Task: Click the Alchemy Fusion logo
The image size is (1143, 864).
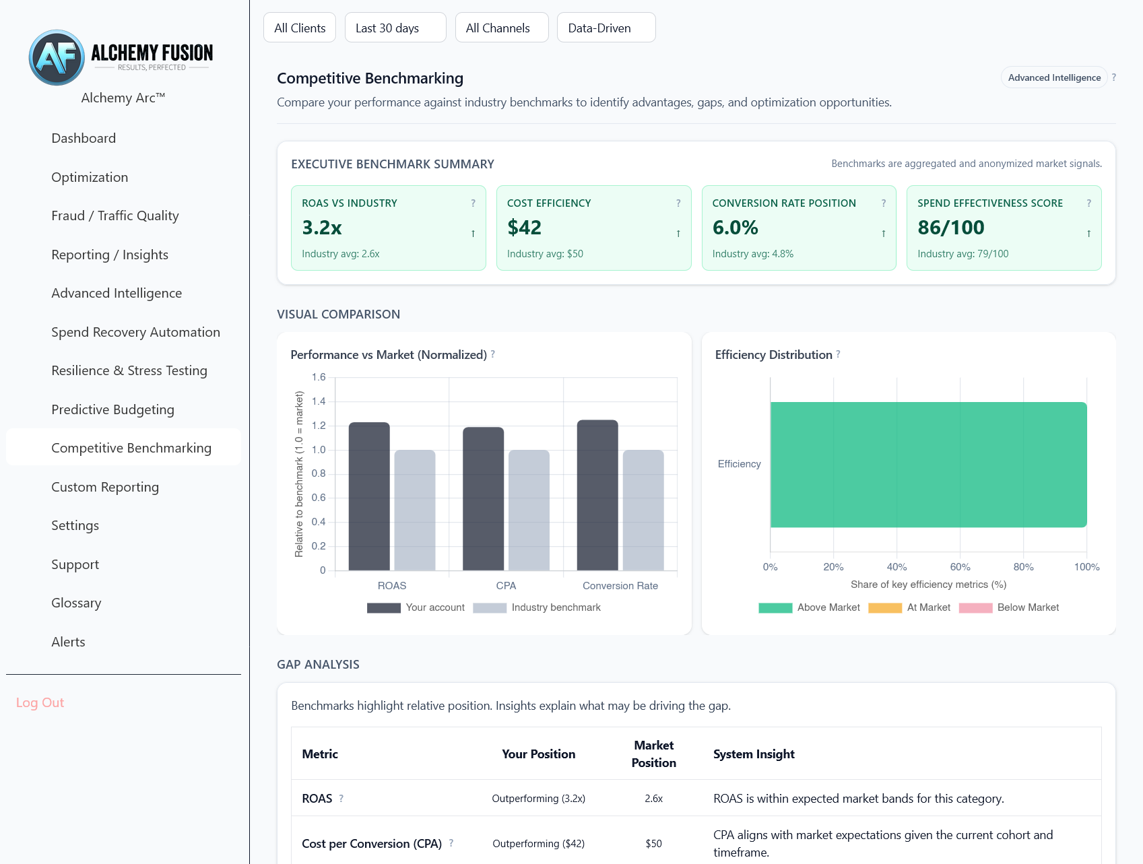Action: click(121, 57)
